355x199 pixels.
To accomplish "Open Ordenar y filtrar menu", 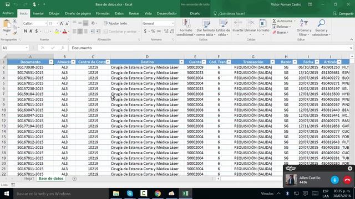I will (304, 28).
